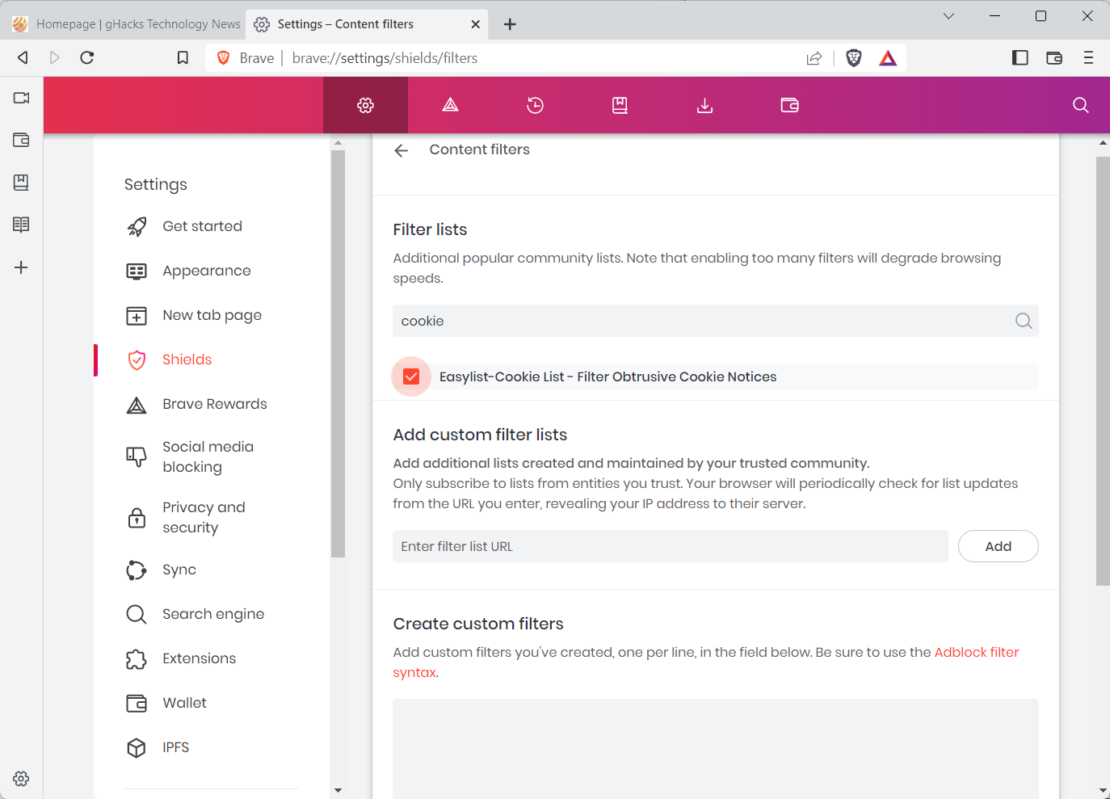Viewport: 1110px width, 799px height.
Task: Open Extensions settings
Action: (199, 658)
